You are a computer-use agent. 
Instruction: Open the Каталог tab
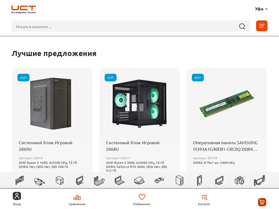[204, 200]
